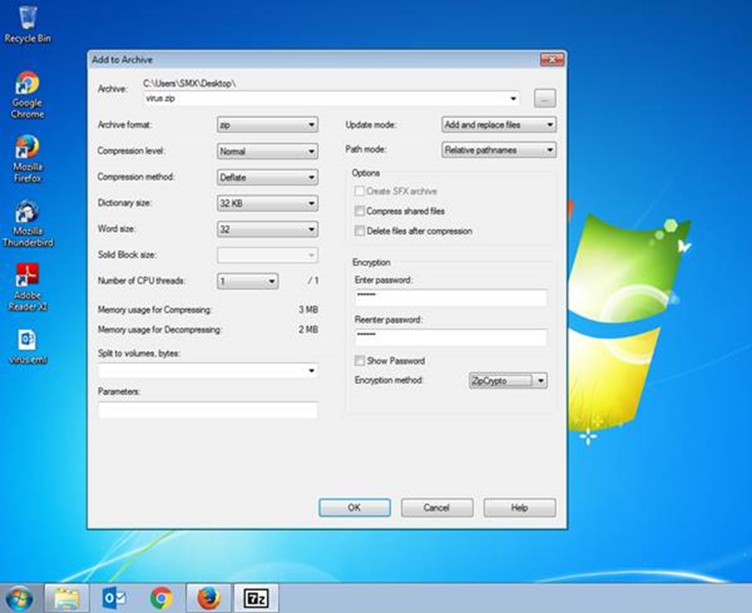
Task: Select the virus.eml file on desktop
Action: pyautogui.click(x=27, y=347)
